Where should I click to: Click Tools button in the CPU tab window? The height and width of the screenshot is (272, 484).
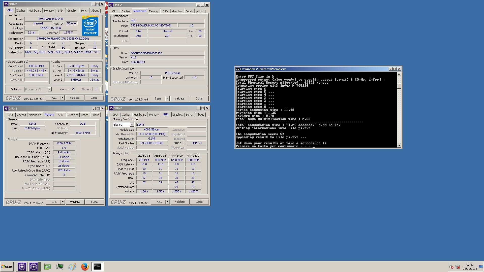53,98
